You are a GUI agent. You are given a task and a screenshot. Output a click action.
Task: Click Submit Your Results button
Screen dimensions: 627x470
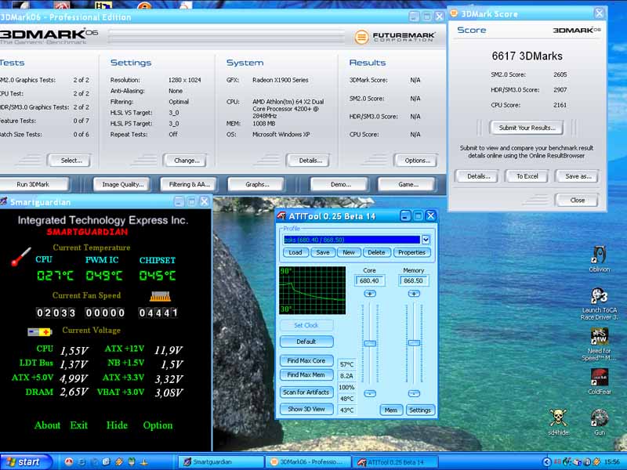pyautogui.click(x=526, y=128)
